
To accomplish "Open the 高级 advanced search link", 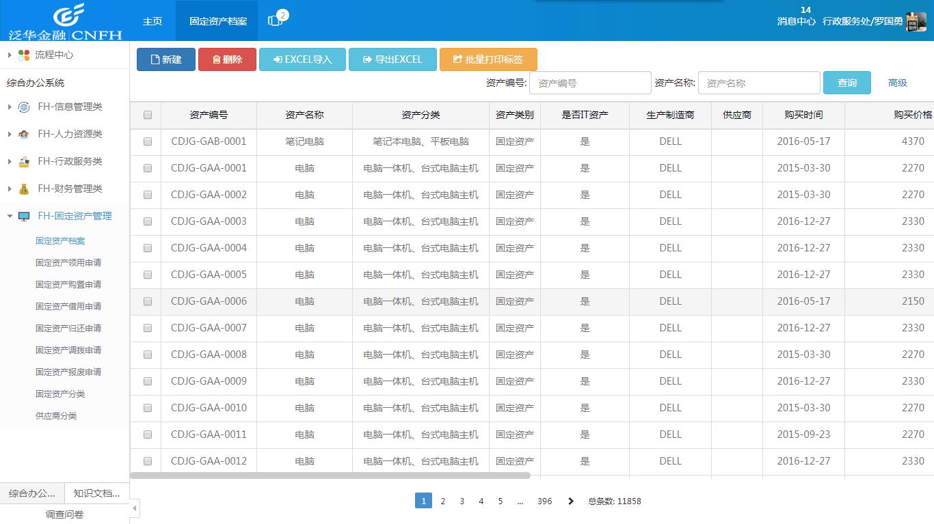I will point(896,82).
